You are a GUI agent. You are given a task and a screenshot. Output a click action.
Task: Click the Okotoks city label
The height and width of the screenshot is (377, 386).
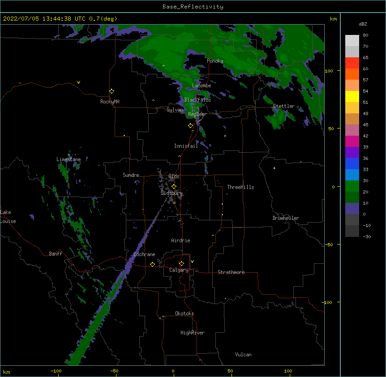(184, 313)
